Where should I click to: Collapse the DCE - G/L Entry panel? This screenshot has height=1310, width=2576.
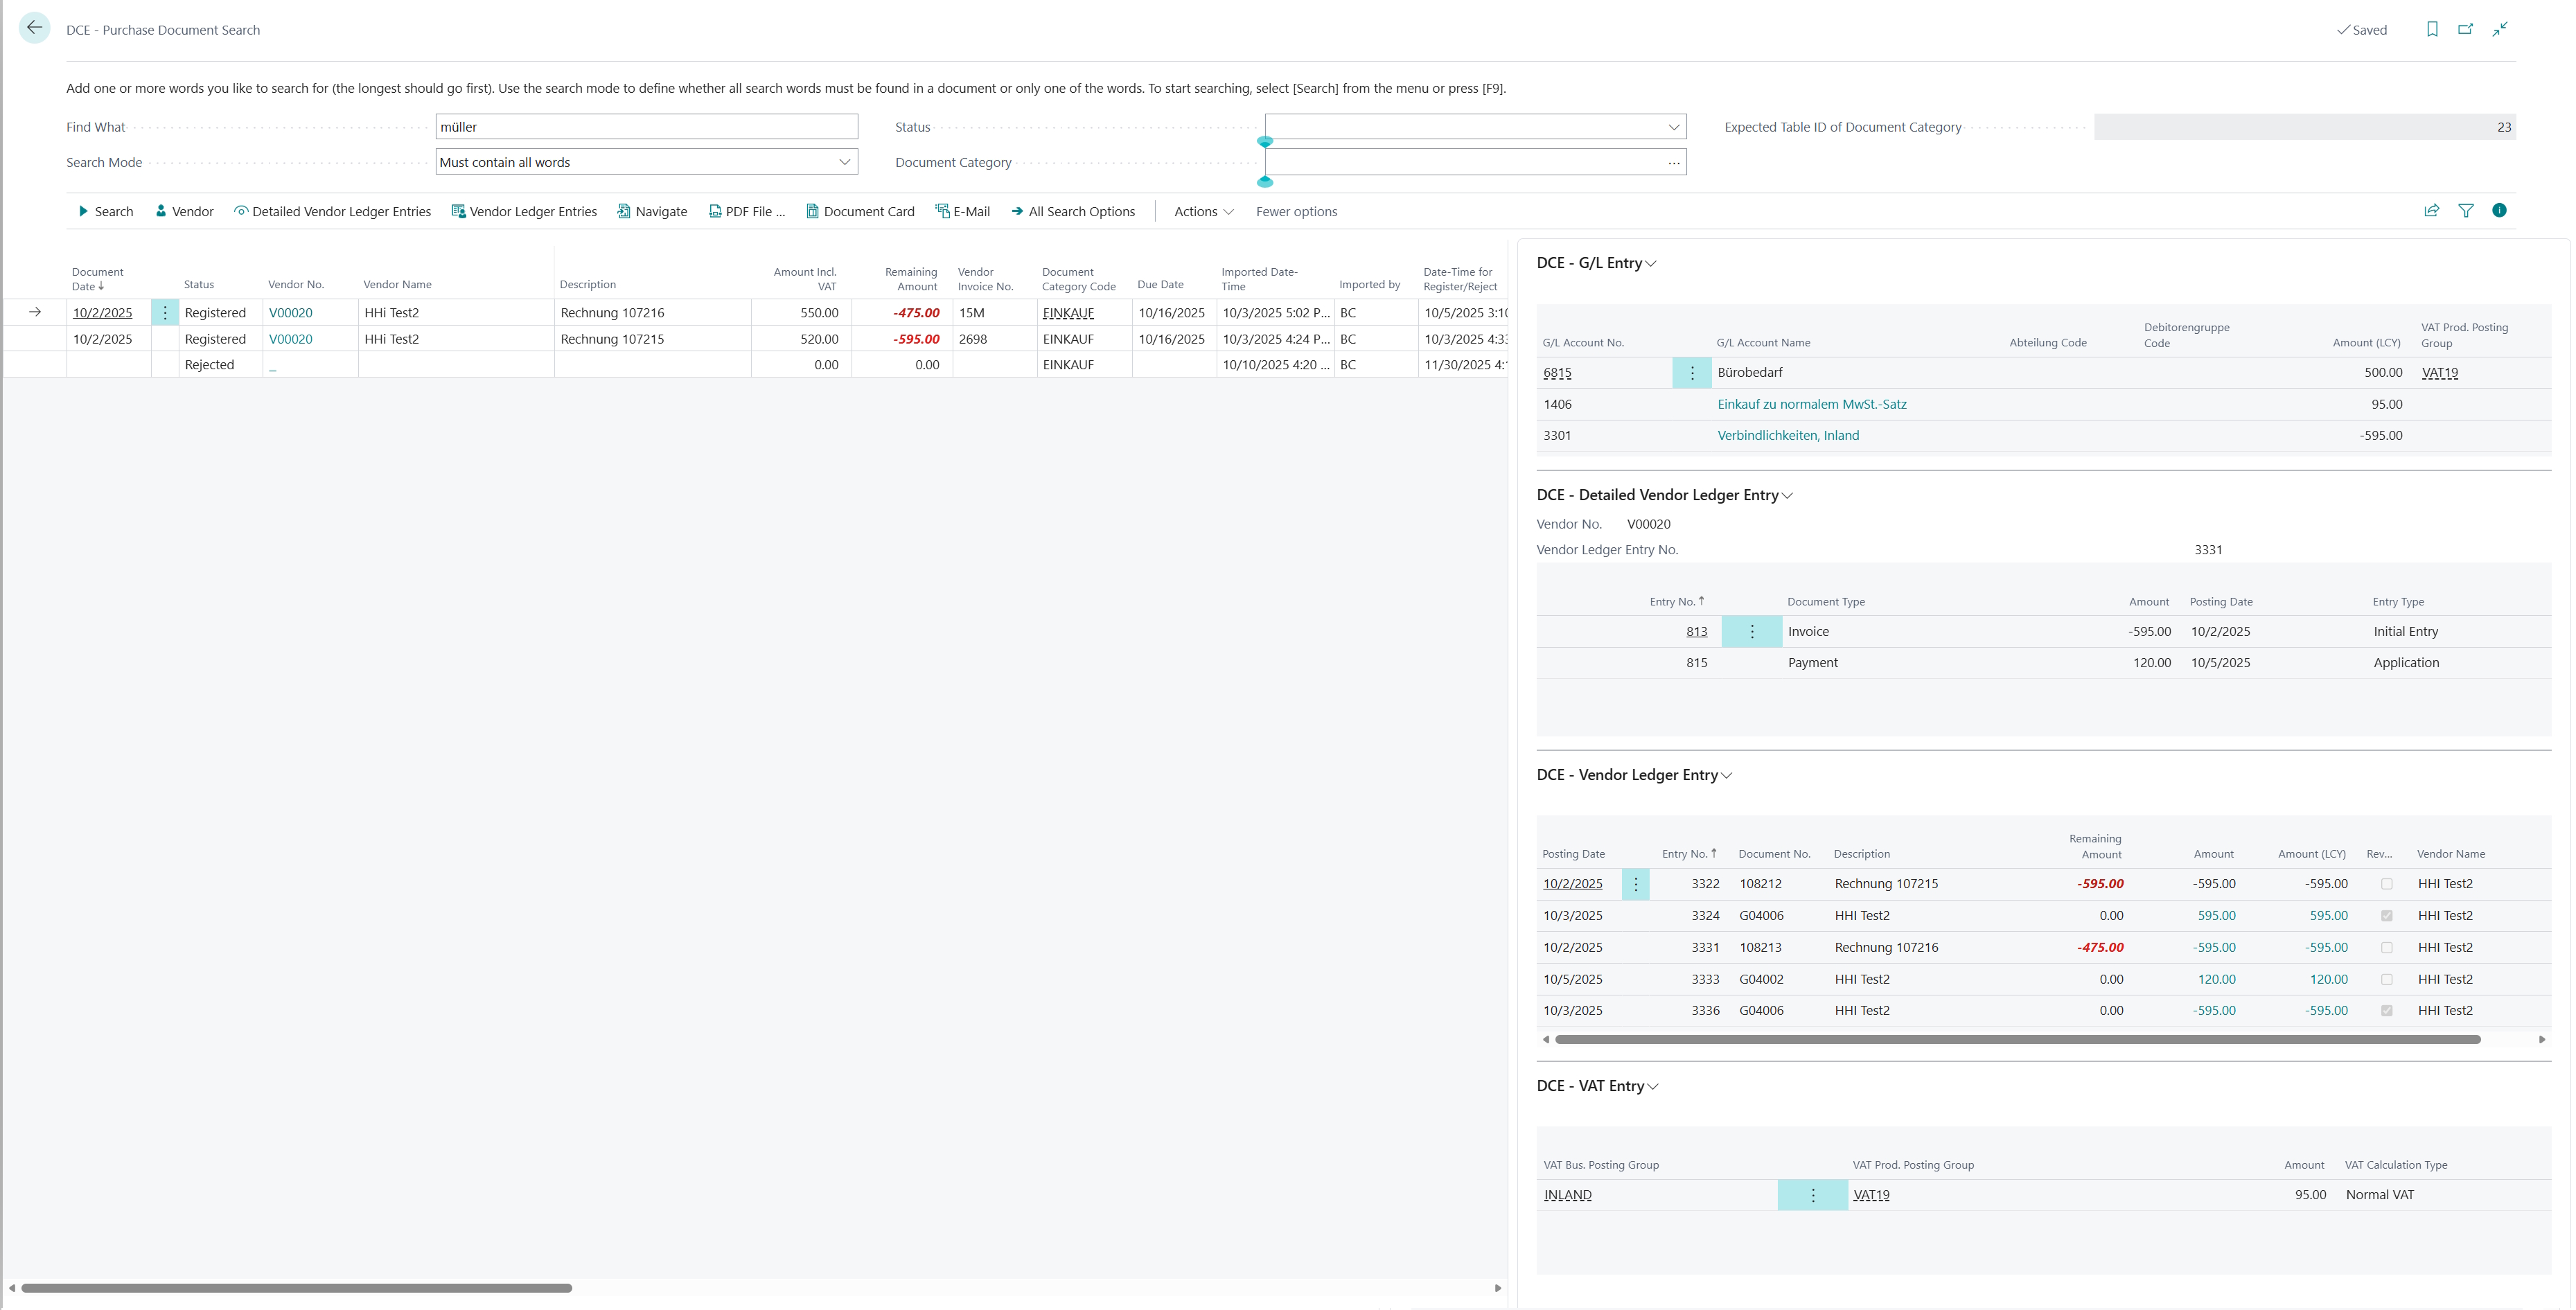[x=1651, y=263]
